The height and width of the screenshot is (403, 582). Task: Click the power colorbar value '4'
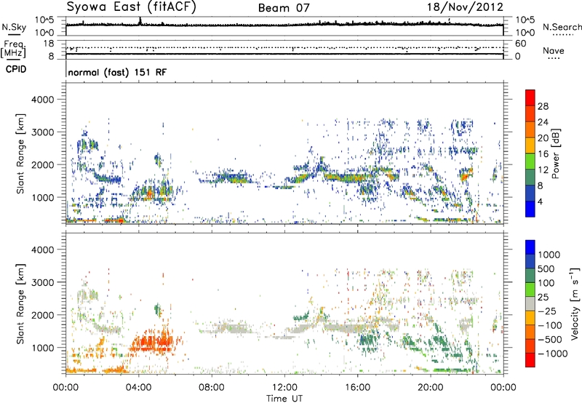coord(540,201)
